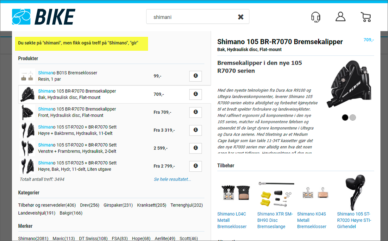
Task: Click ST-R7020 STI lever accessory image
Action: (x=356, y=192)
